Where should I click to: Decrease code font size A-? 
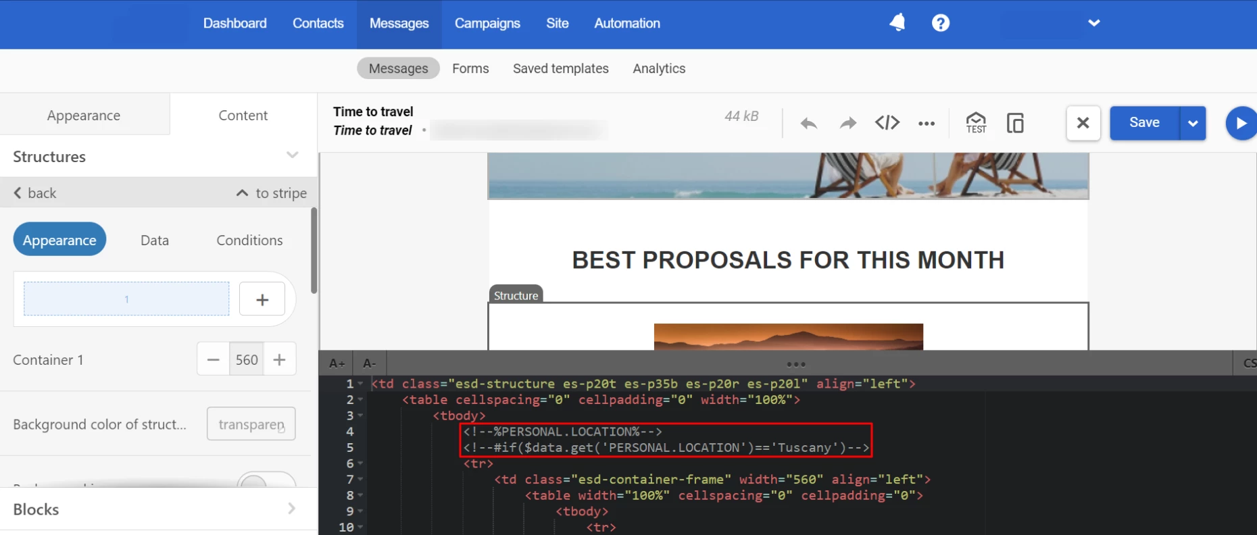(x=369, y=363)
